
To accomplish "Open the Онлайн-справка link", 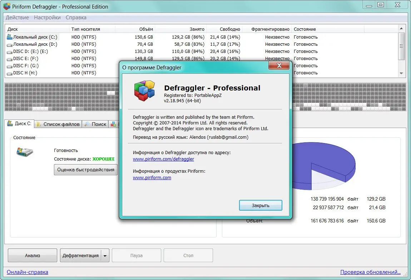I will tap(28, 272).
